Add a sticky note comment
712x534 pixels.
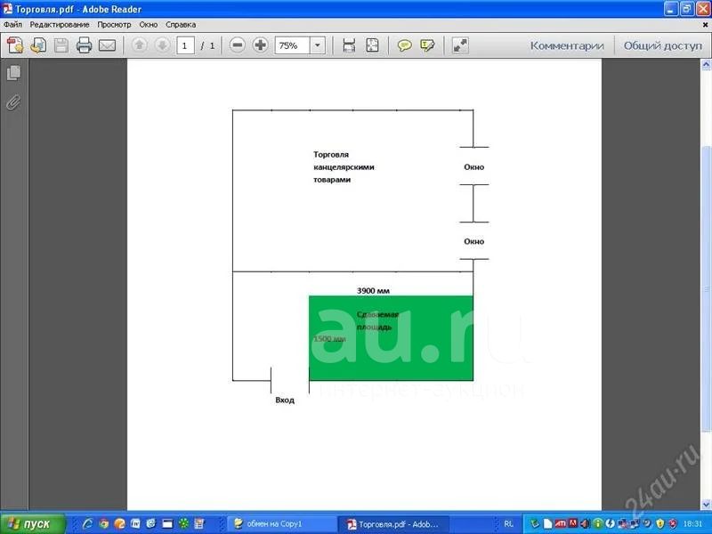[x=405, y=45]
